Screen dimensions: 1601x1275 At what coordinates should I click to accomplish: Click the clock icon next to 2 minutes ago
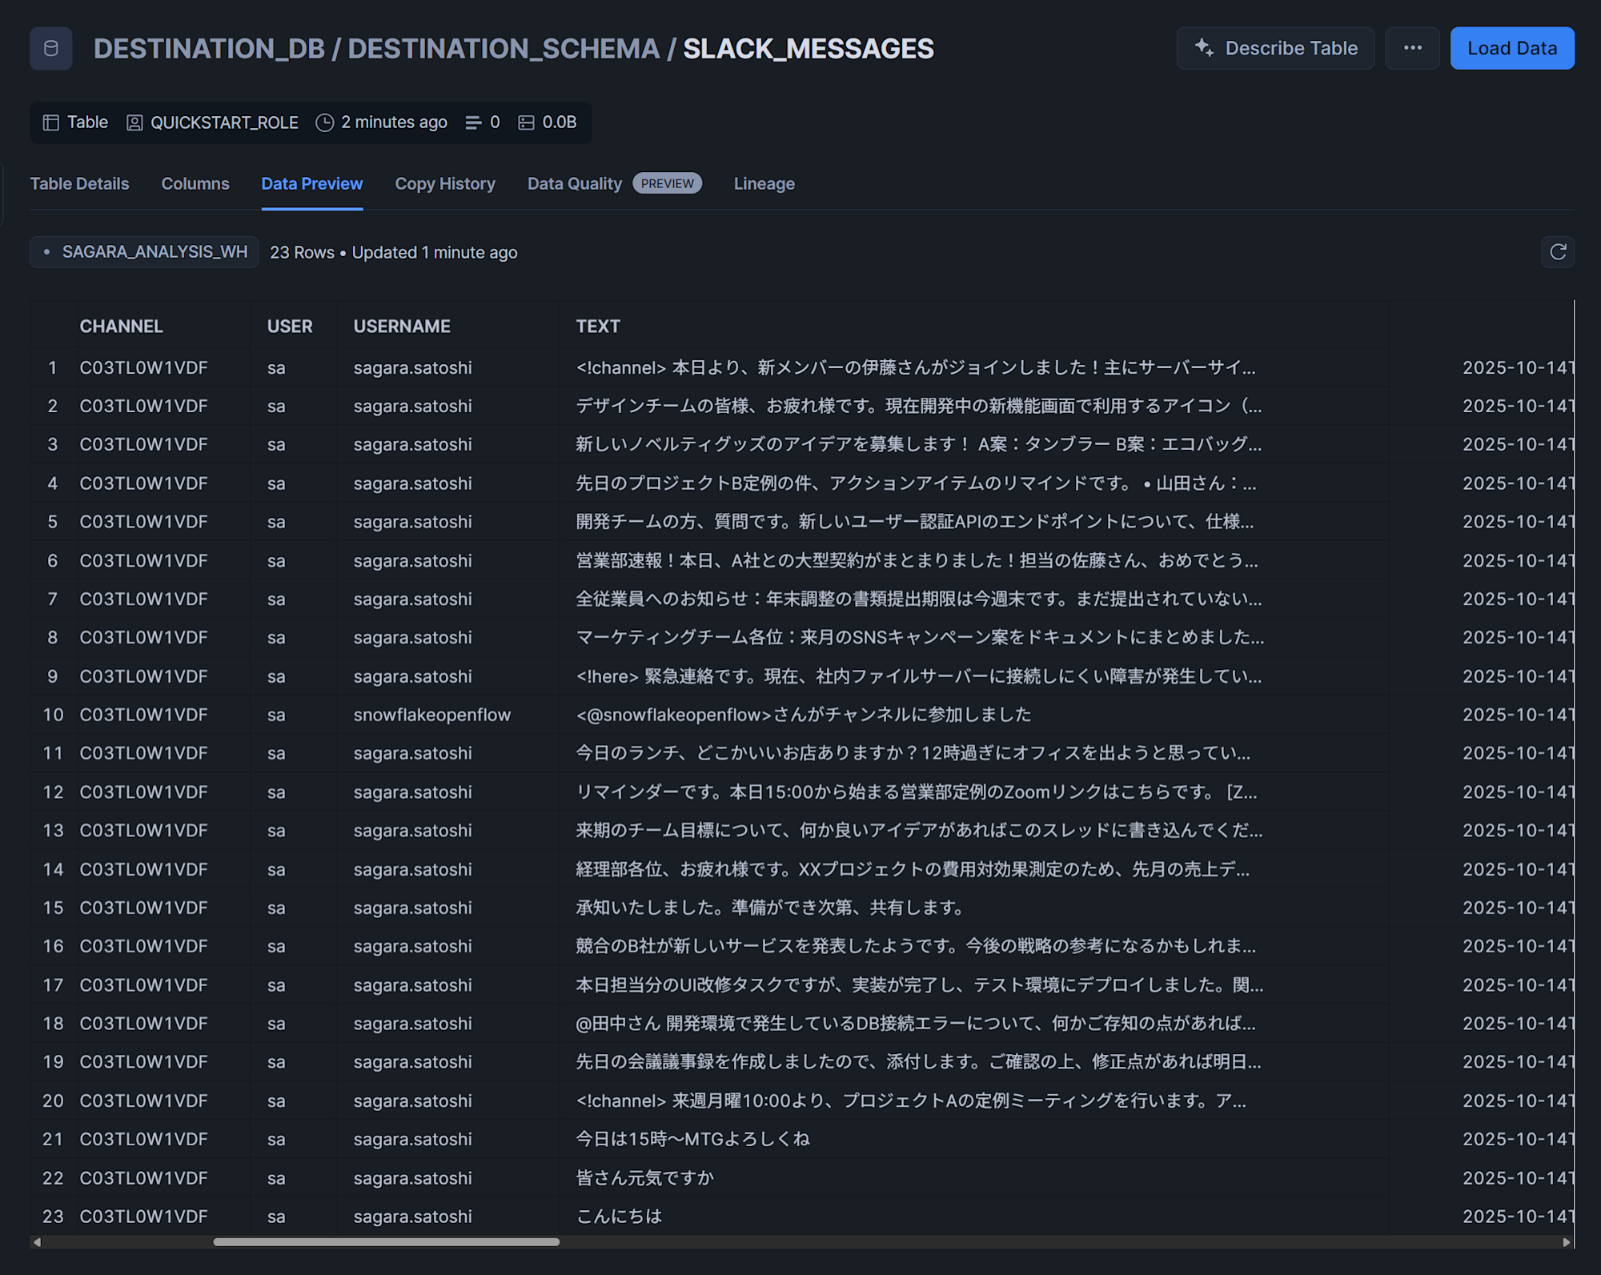324,122
